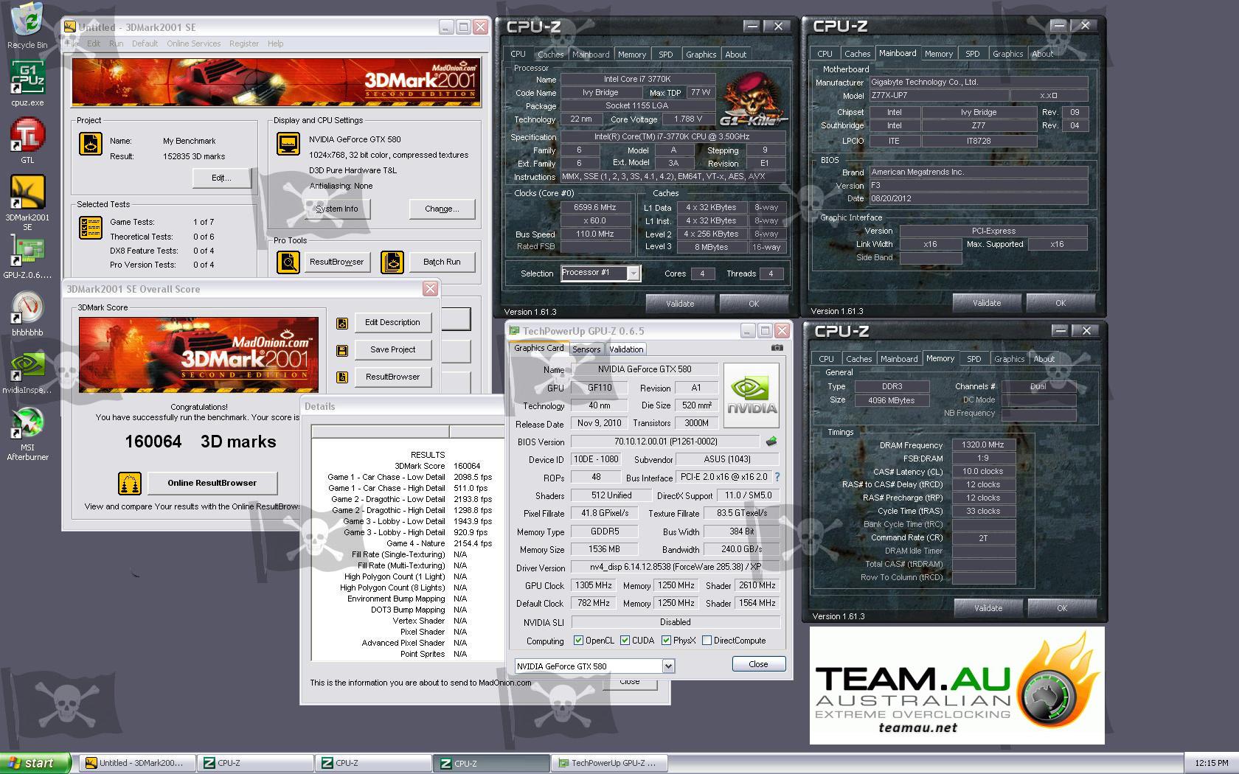Click the floppy icon beside Save Project
The image size is (1239, 774).
click(342, 350)
